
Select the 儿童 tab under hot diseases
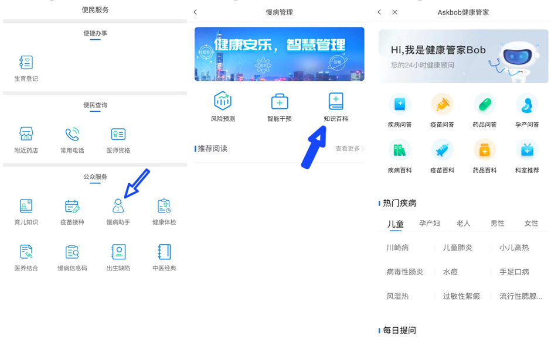[395, 224]
